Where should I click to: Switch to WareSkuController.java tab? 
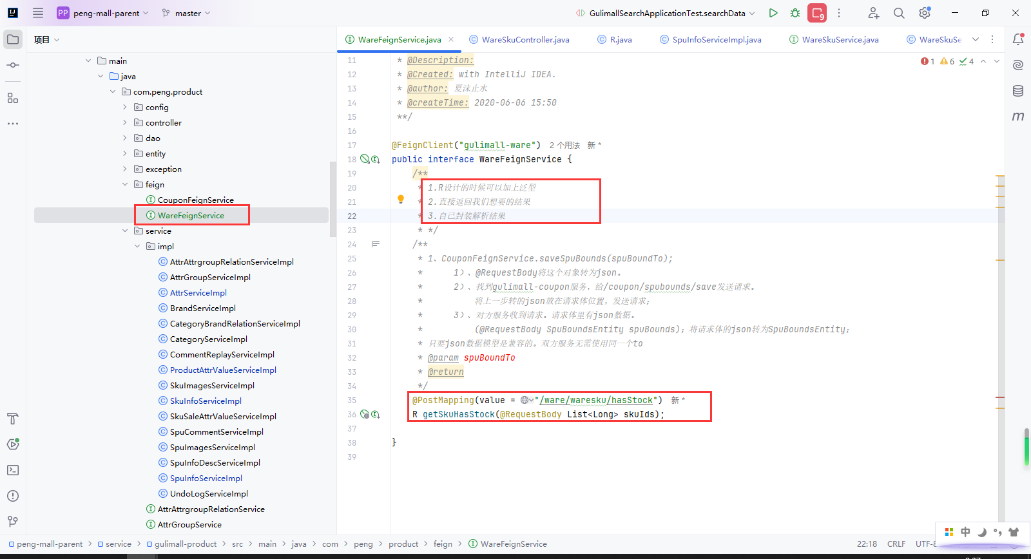519,39
